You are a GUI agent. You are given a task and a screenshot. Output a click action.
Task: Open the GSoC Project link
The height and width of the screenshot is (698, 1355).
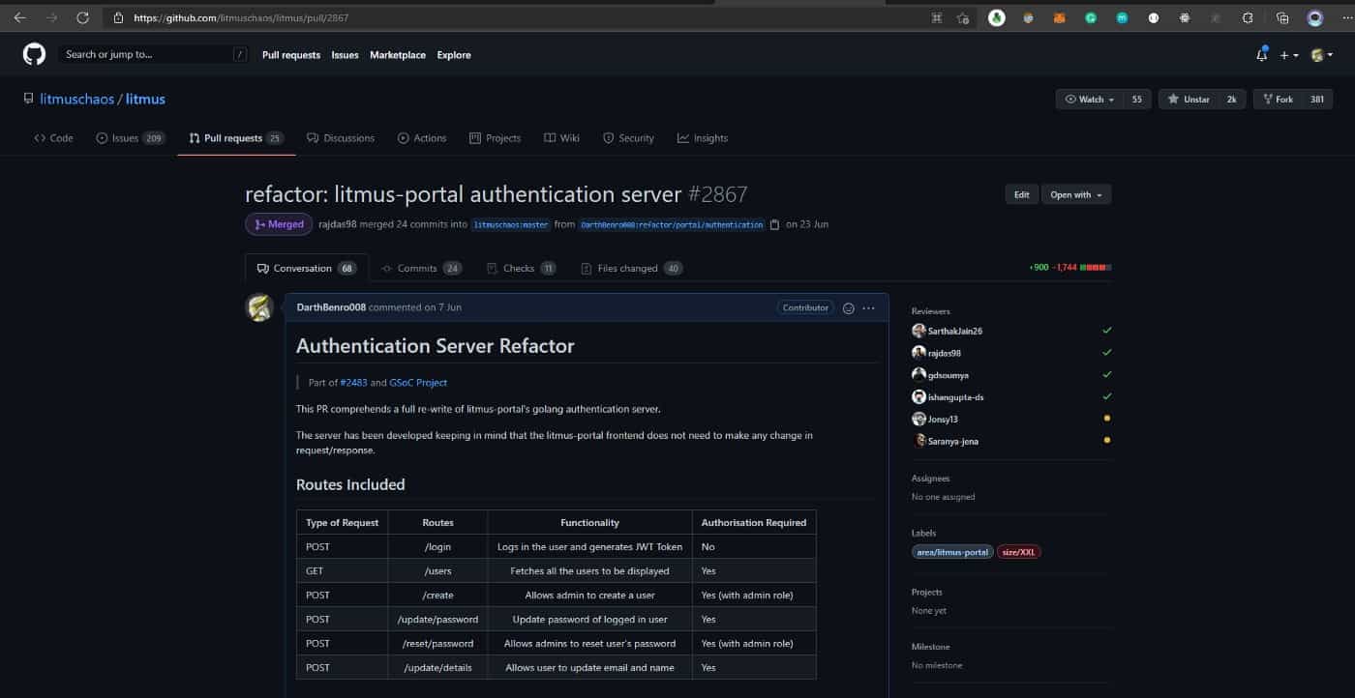(x=418, y=383)
